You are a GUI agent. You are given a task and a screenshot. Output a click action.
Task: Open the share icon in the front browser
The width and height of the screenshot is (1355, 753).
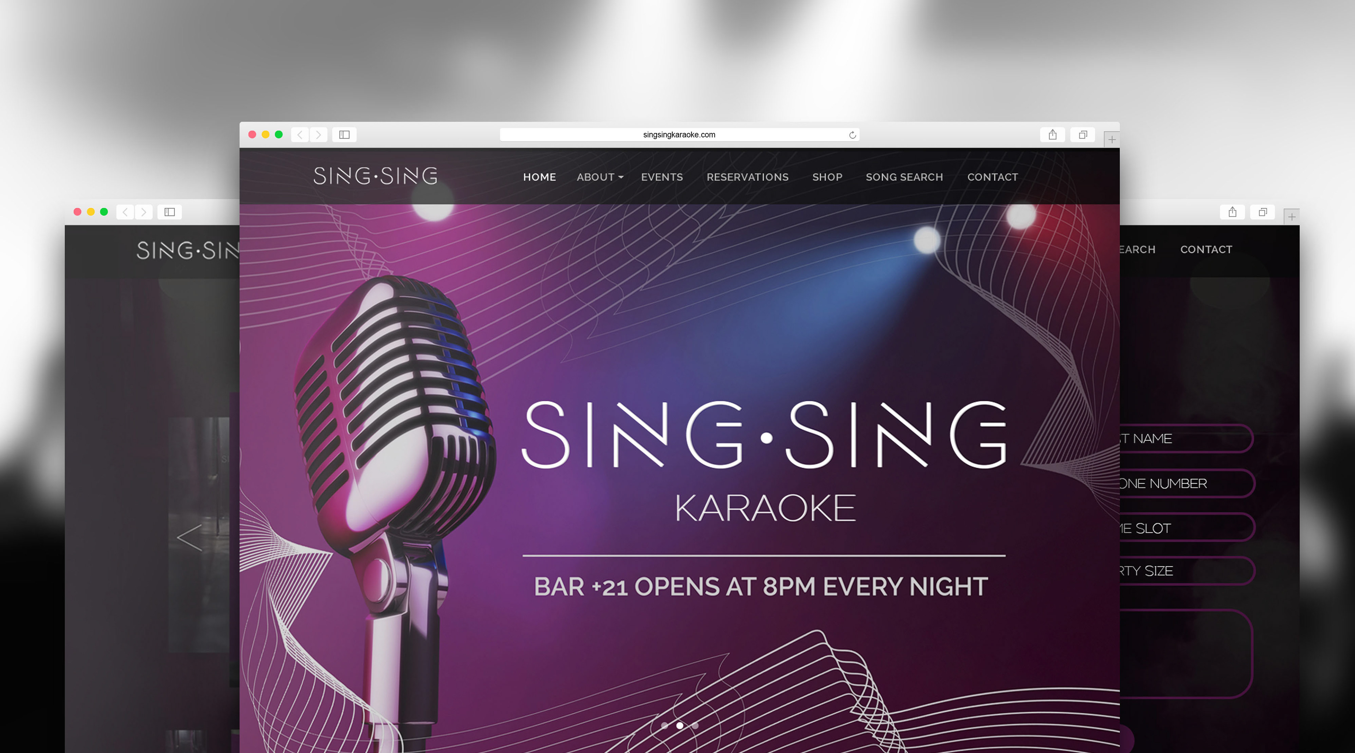pos(1053,135)
